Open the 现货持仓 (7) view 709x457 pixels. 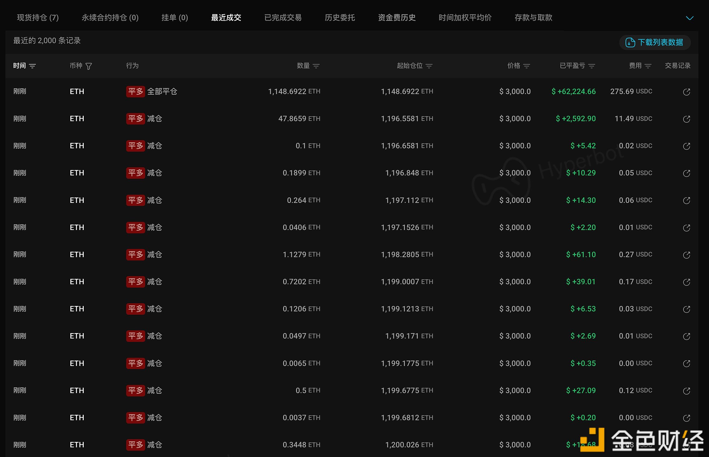[x=38, y=18]
